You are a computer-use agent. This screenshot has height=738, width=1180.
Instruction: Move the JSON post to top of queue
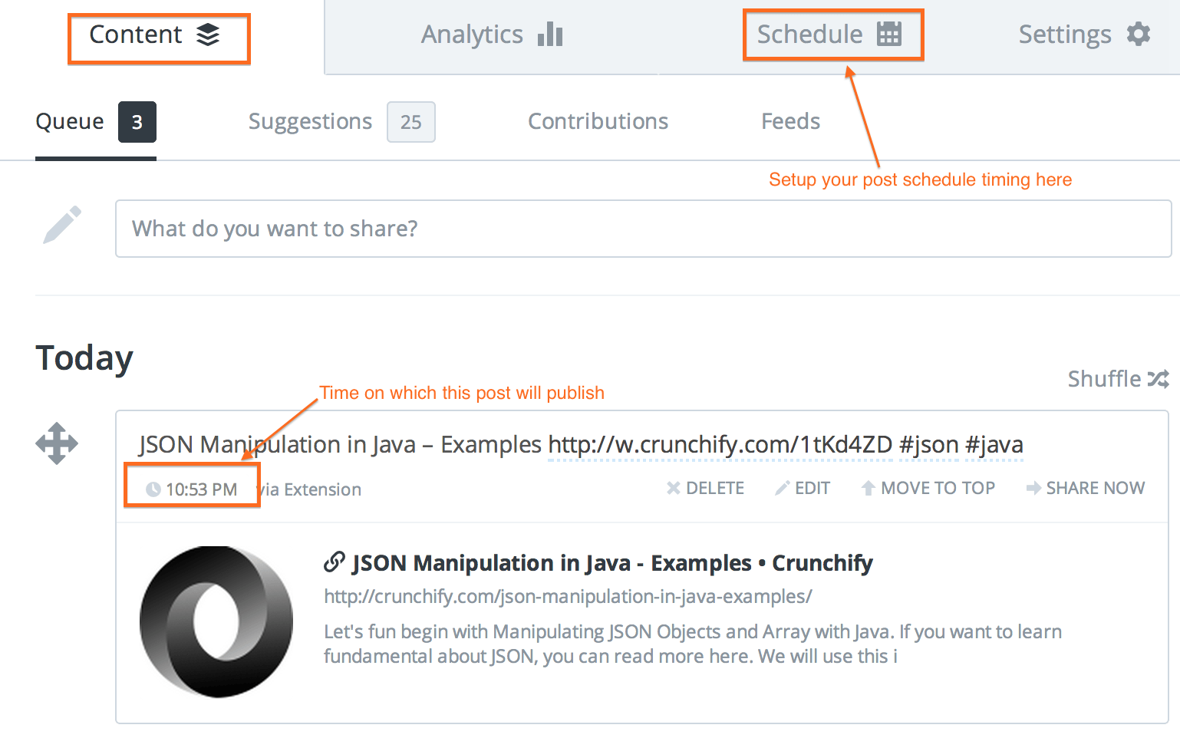928,488
